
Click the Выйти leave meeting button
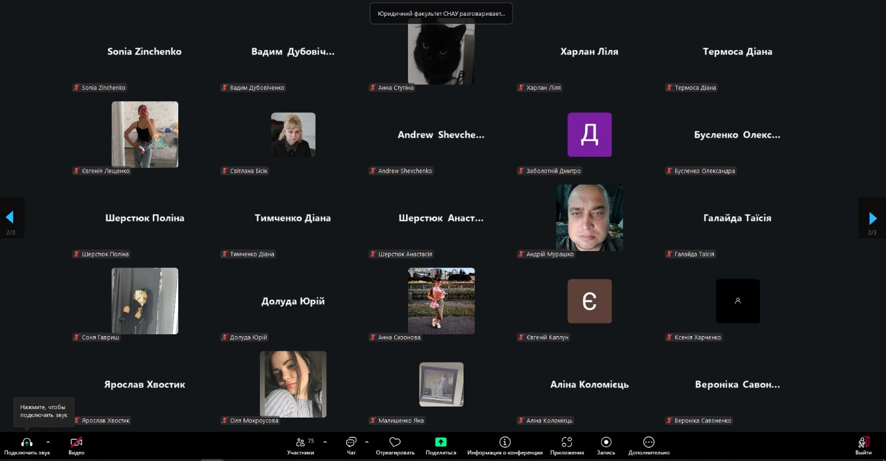coord(863,442)
